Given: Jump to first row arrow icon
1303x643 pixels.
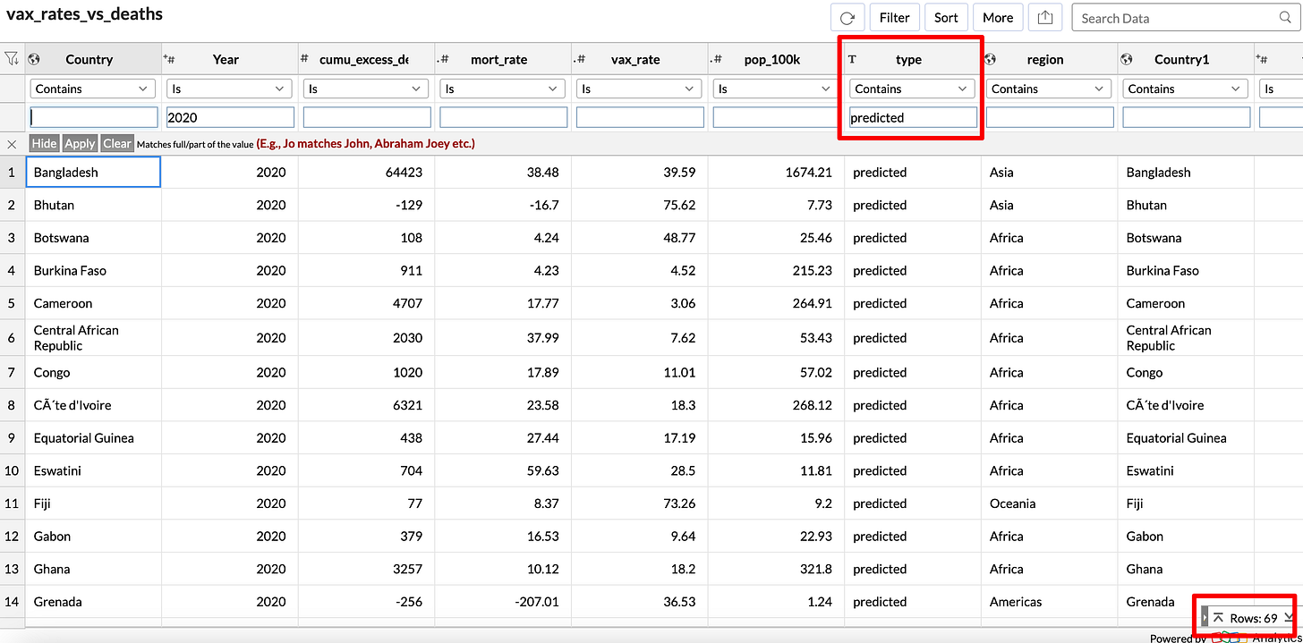Looking at the screenshot, I should pyautogui.click(x=1218, y=618).
